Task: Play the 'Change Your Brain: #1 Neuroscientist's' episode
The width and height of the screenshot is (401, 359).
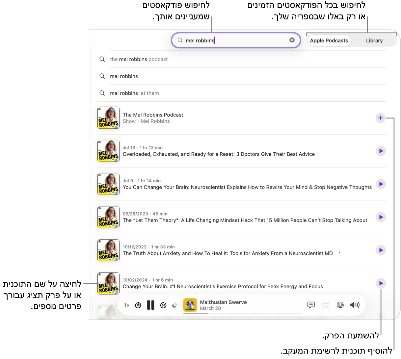Action: click(x=381, y=283)
